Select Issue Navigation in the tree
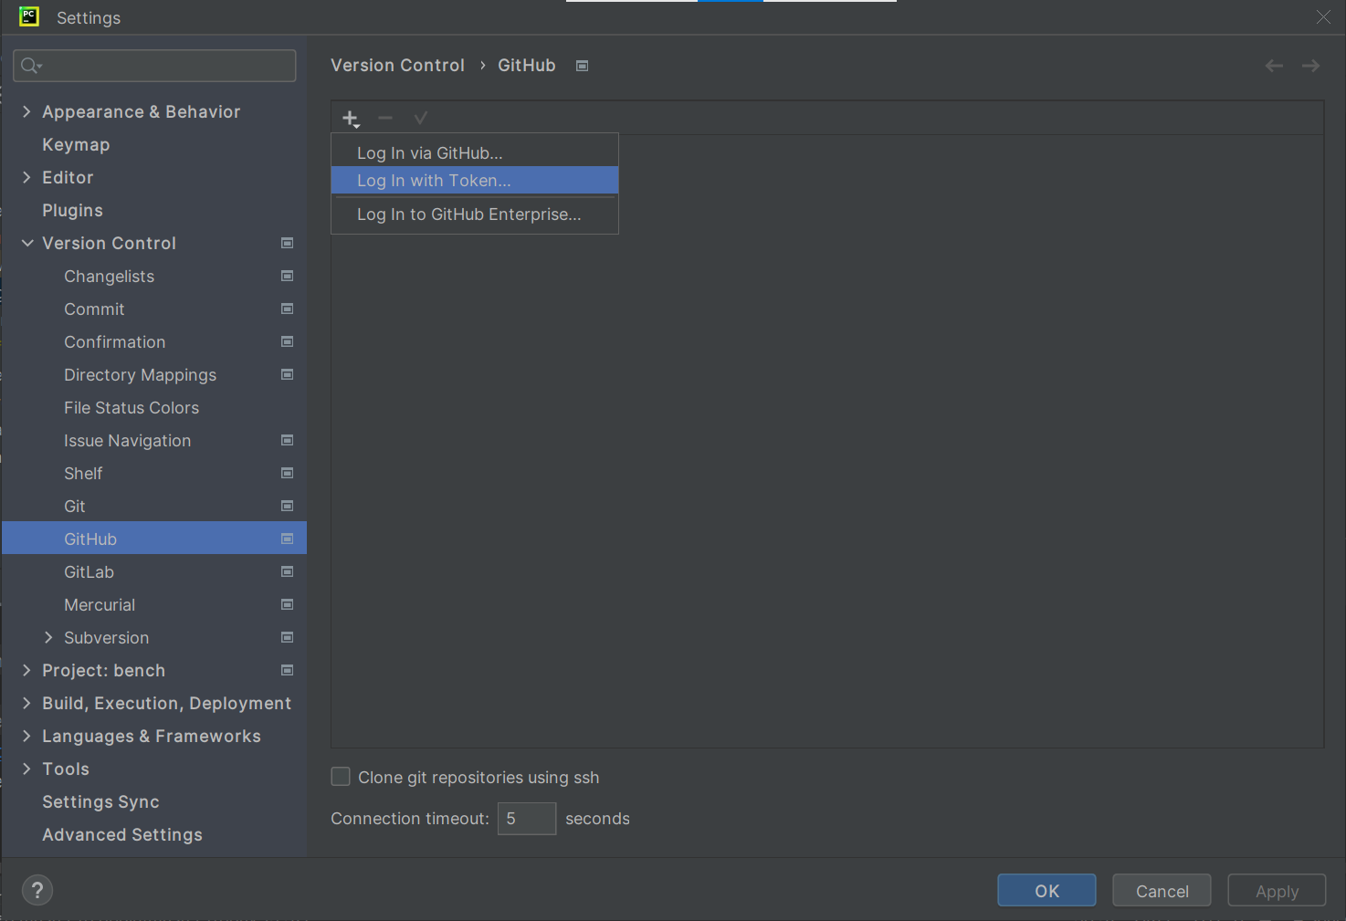Viewport: 1346px width, 921px height. pos(127,440)
